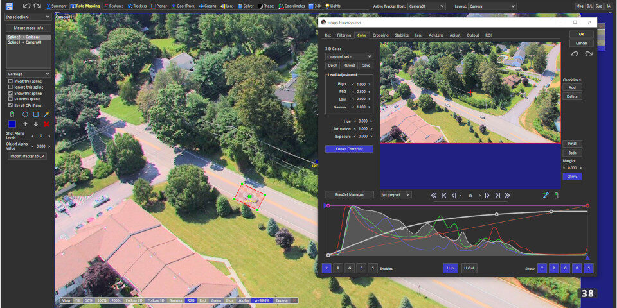Select the magic wand spline tool
The image size is (617, 308).
click(46, 114)
